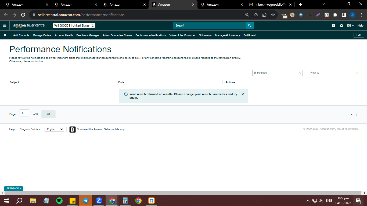Open the footer Help link
This screenshot has height=206, width=367.
(12, 129)
